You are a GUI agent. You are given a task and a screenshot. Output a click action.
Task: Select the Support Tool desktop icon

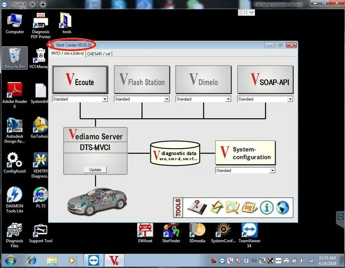tap(41, 233)
